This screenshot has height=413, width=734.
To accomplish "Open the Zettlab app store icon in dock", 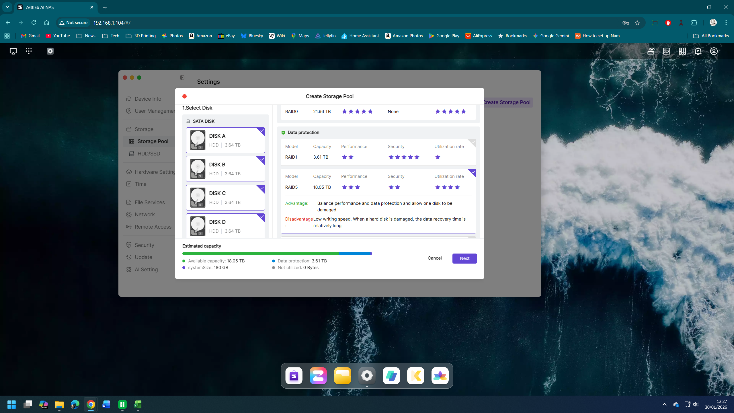I will click(x=293, y=376).
